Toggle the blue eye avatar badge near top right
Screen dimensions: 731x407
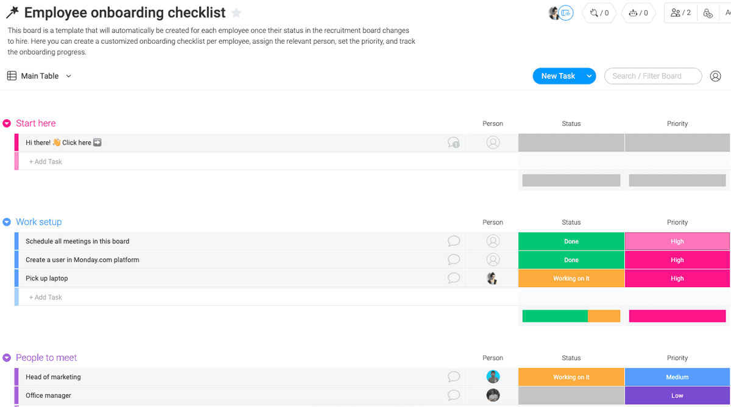(567, 13)
